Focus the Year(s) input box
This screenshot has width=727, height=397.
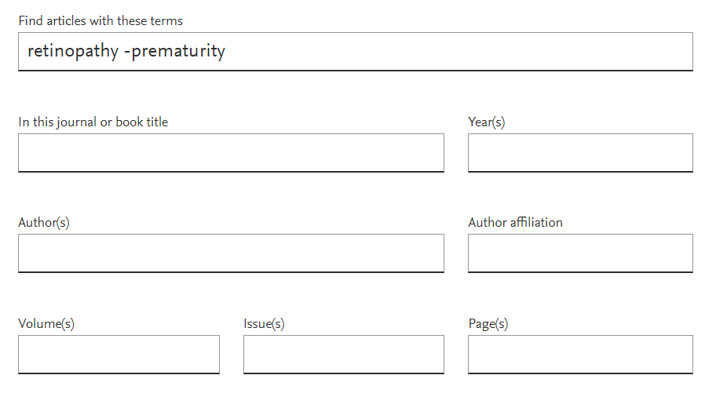pos(580,153)
